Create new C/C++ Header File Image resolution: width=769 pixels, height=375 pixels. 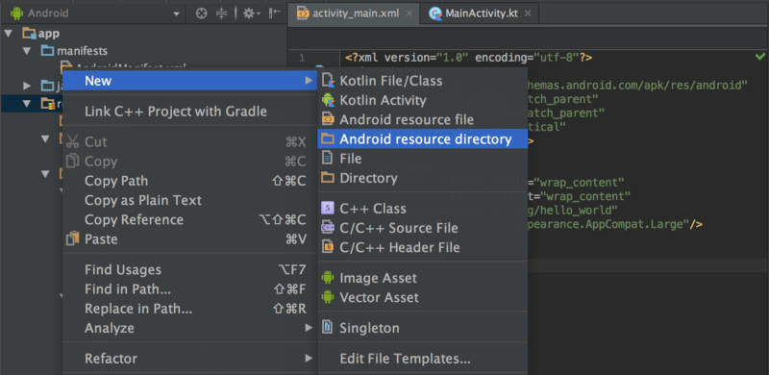pyautogui.click(x=423, y=247)
